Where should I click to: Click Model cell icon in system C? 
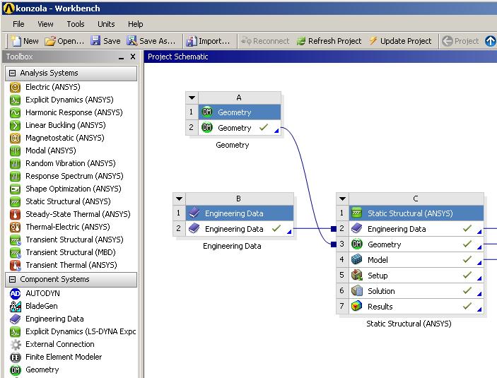tap(356, 260)
